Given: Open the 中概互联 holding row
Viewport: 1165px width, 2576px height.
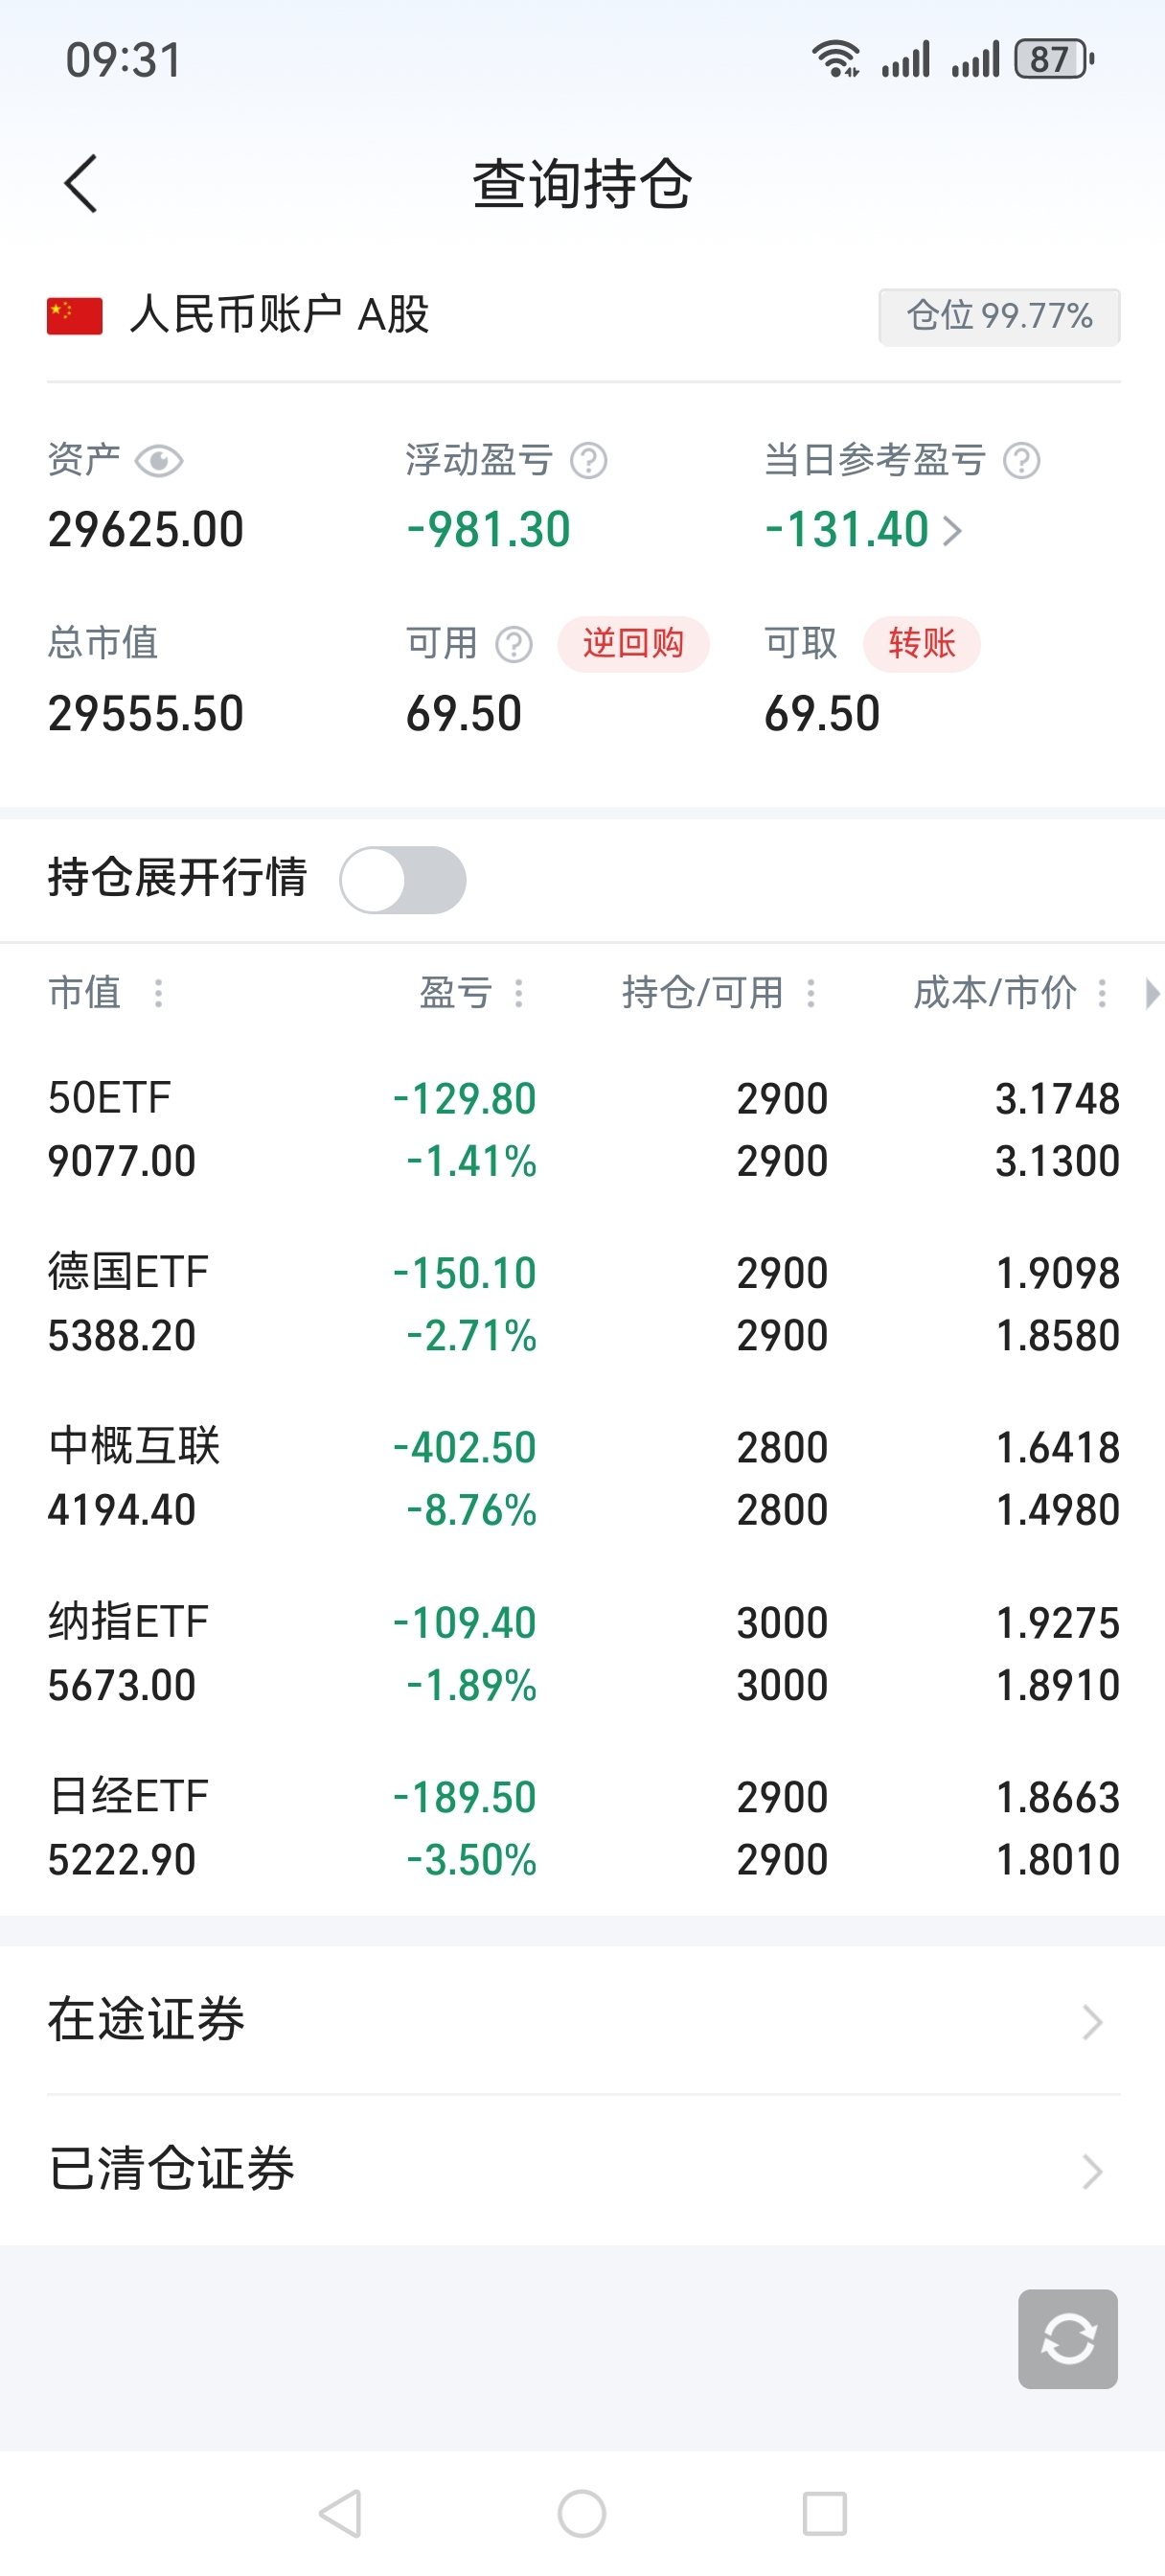Looking at the screenshot, I should 583,1478.
